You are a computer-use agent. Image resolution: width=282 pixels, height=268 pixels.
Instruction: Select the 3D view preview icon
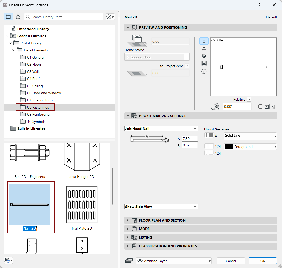tap(204, 56)
